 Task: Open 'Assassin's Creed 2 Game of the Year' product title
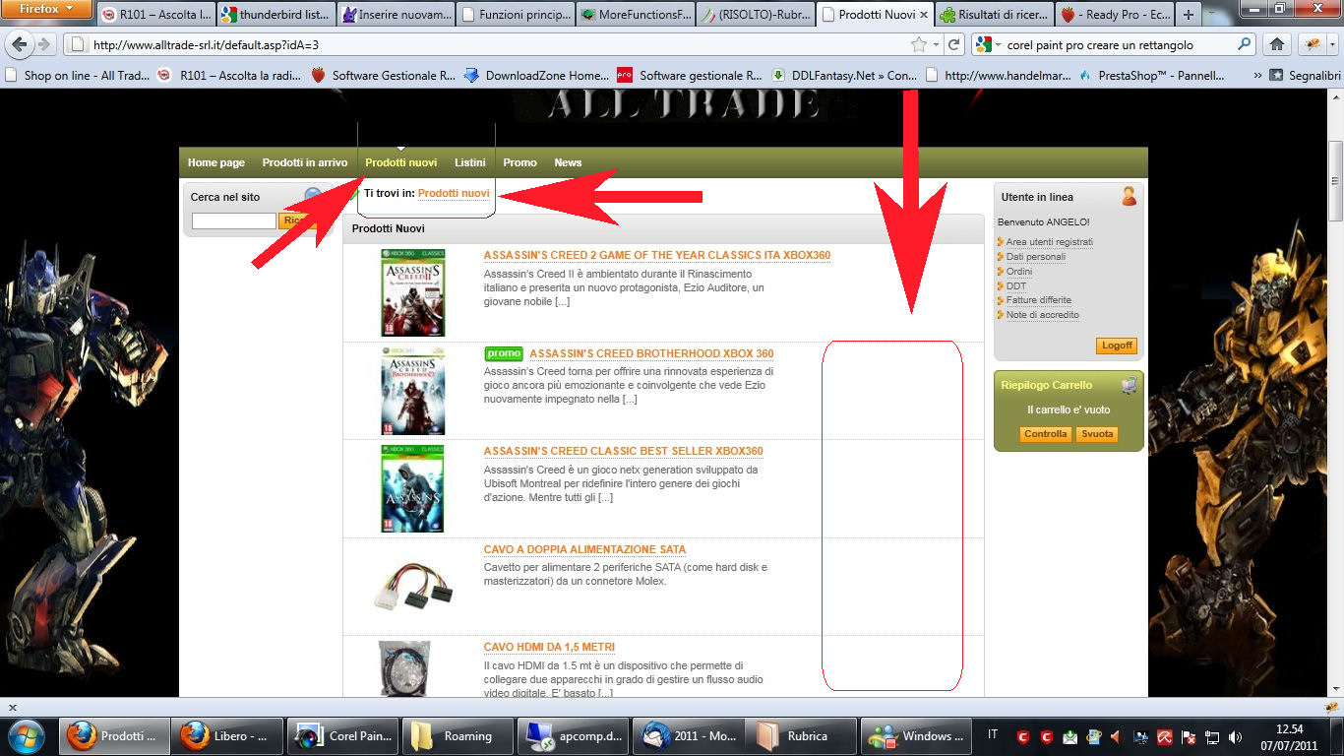pyautogui.click(x=657, y=255)
